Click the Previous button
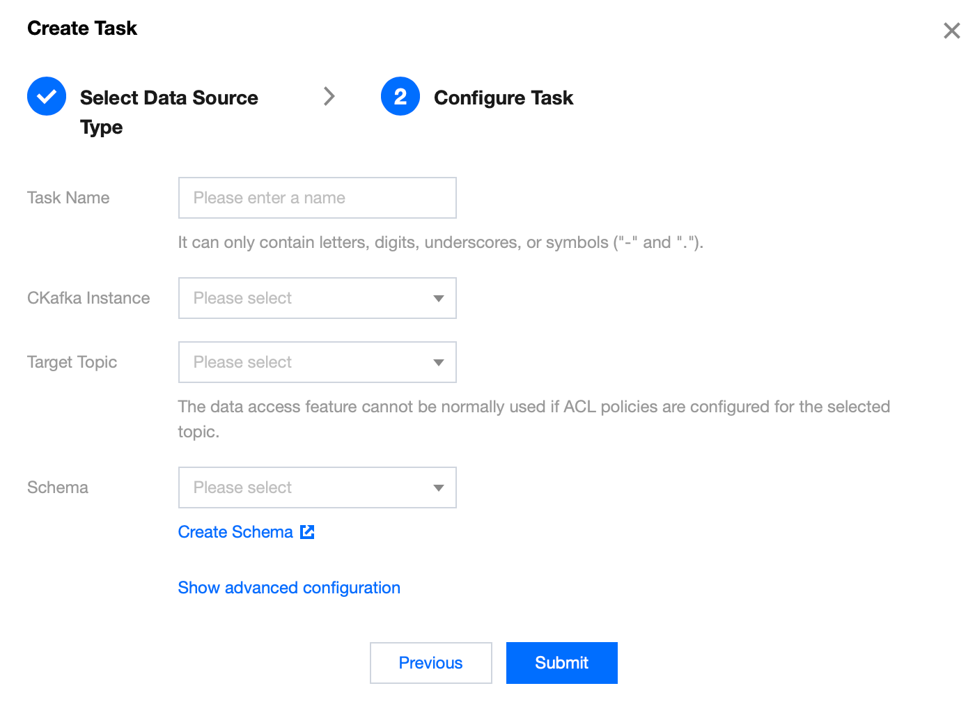The image size is (975, 702). coord(430,663)
